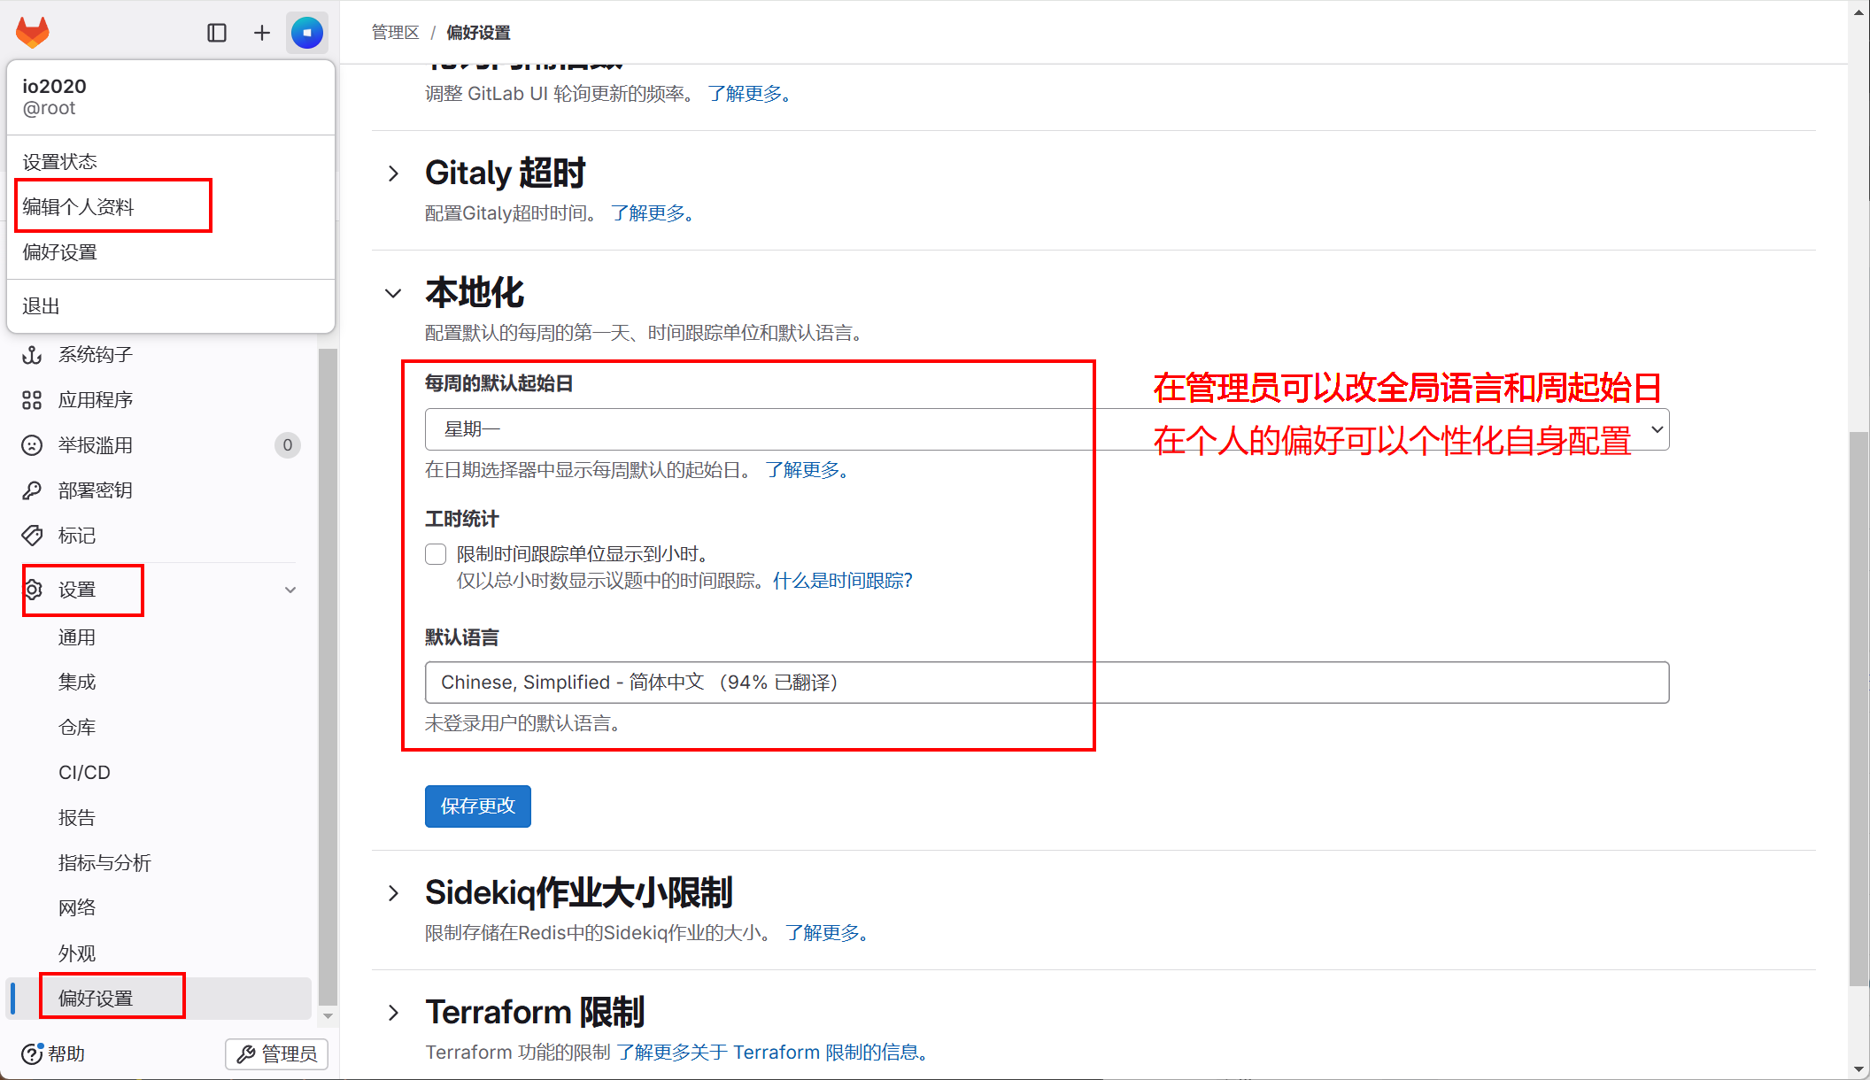1870x1080 pixels.
Task: Enable 限制时间跟踪单位显示到小时 checkbox
Action: tap(436, 554)
